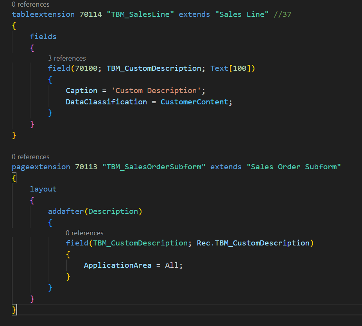Click the "TBM_SalesLine" object name
Screen dimensions: 362x326
(140, 14)
